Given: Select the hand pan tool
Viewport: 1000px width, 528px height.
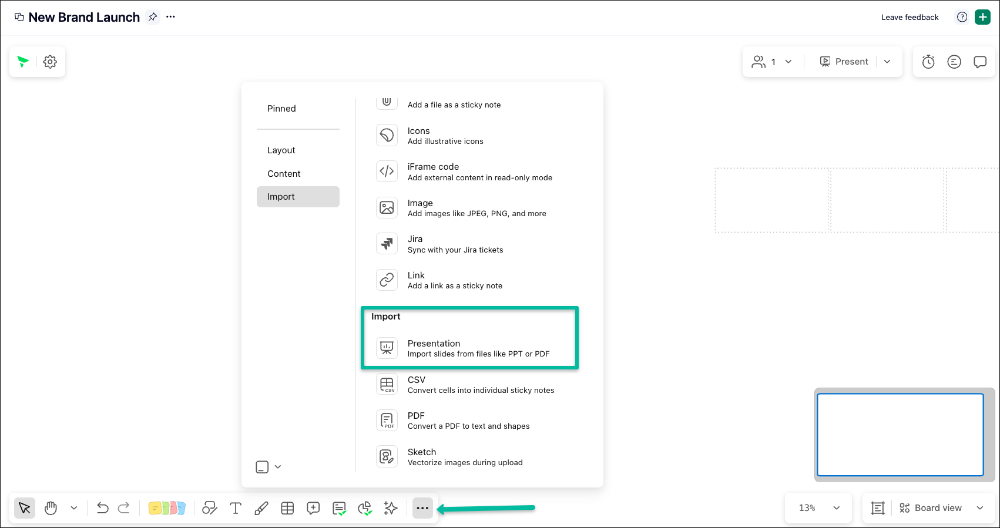Looking at the screenshot, I should tap(51, 508).
